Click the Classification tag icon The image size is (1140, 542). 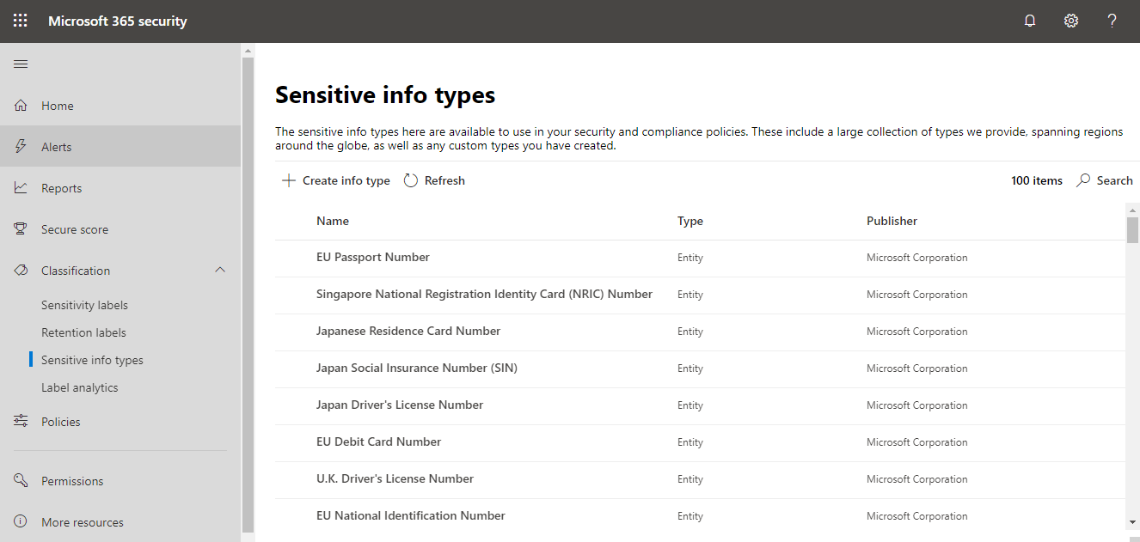tap(21, 271)
